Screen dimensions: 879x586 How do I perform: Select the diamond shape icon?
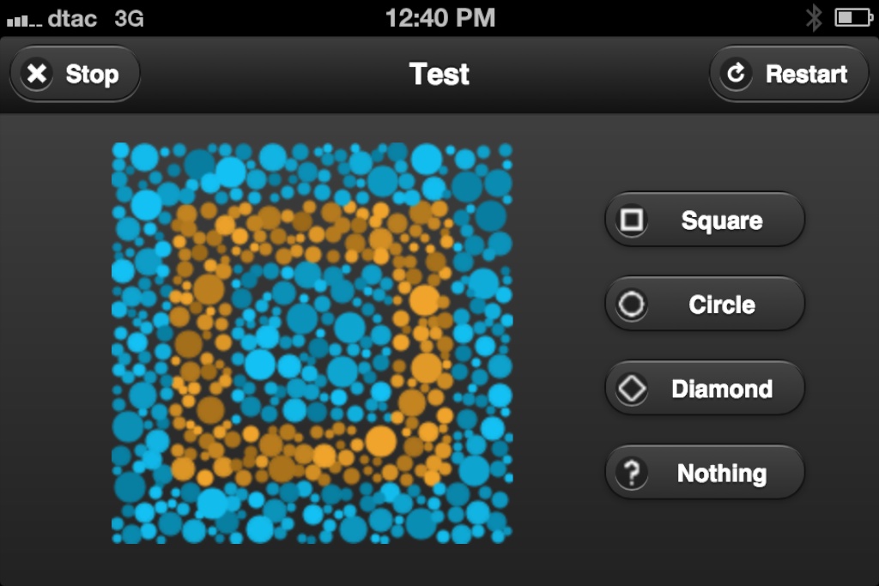pos(632,389)
